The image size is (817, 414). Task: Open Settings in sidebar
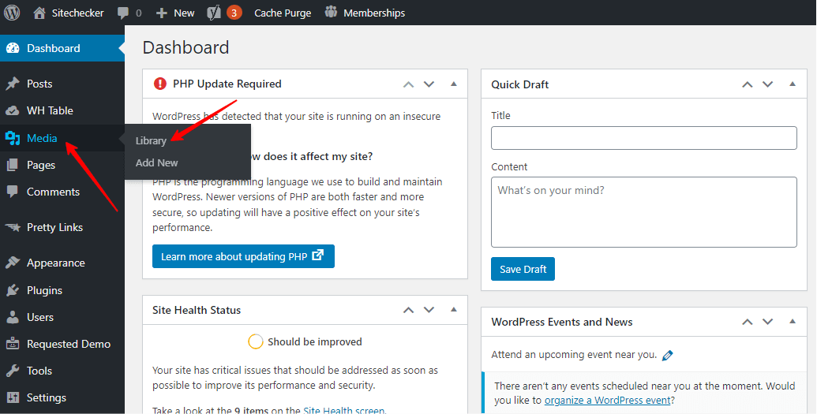[x=62, y=397]
